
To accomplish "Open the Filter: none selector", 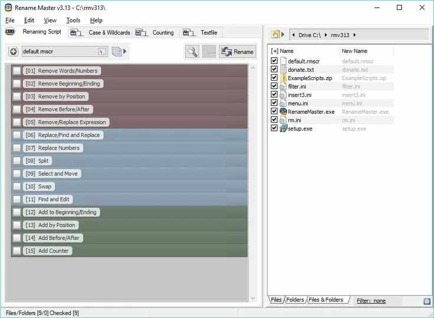I will (371, 300).
